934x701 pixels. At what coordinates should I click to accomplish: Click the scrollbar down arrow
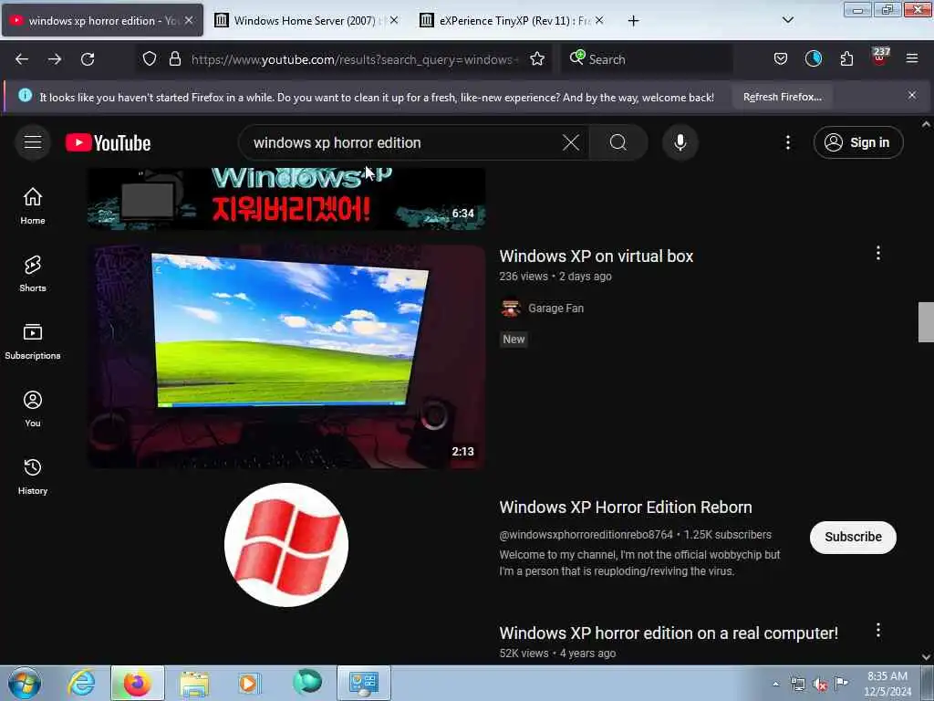[926, 657]
